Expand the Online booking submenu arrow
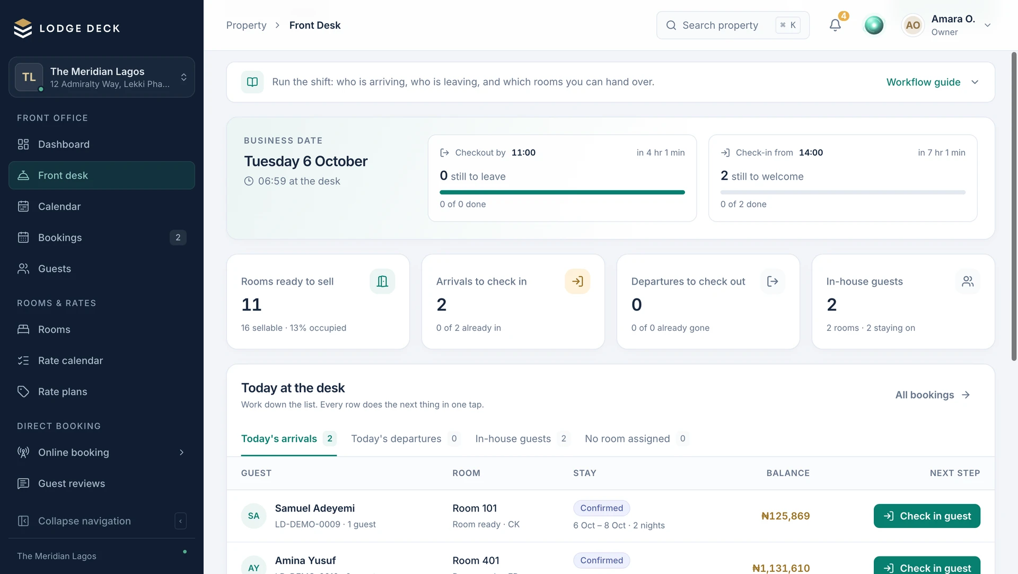This screenshot has height=574, width=1018. [x=181, y=453]
